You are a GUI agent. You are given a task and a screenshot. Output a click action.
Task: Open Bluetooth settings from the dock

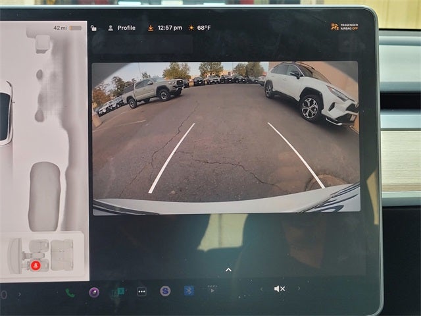coord(189,290)
